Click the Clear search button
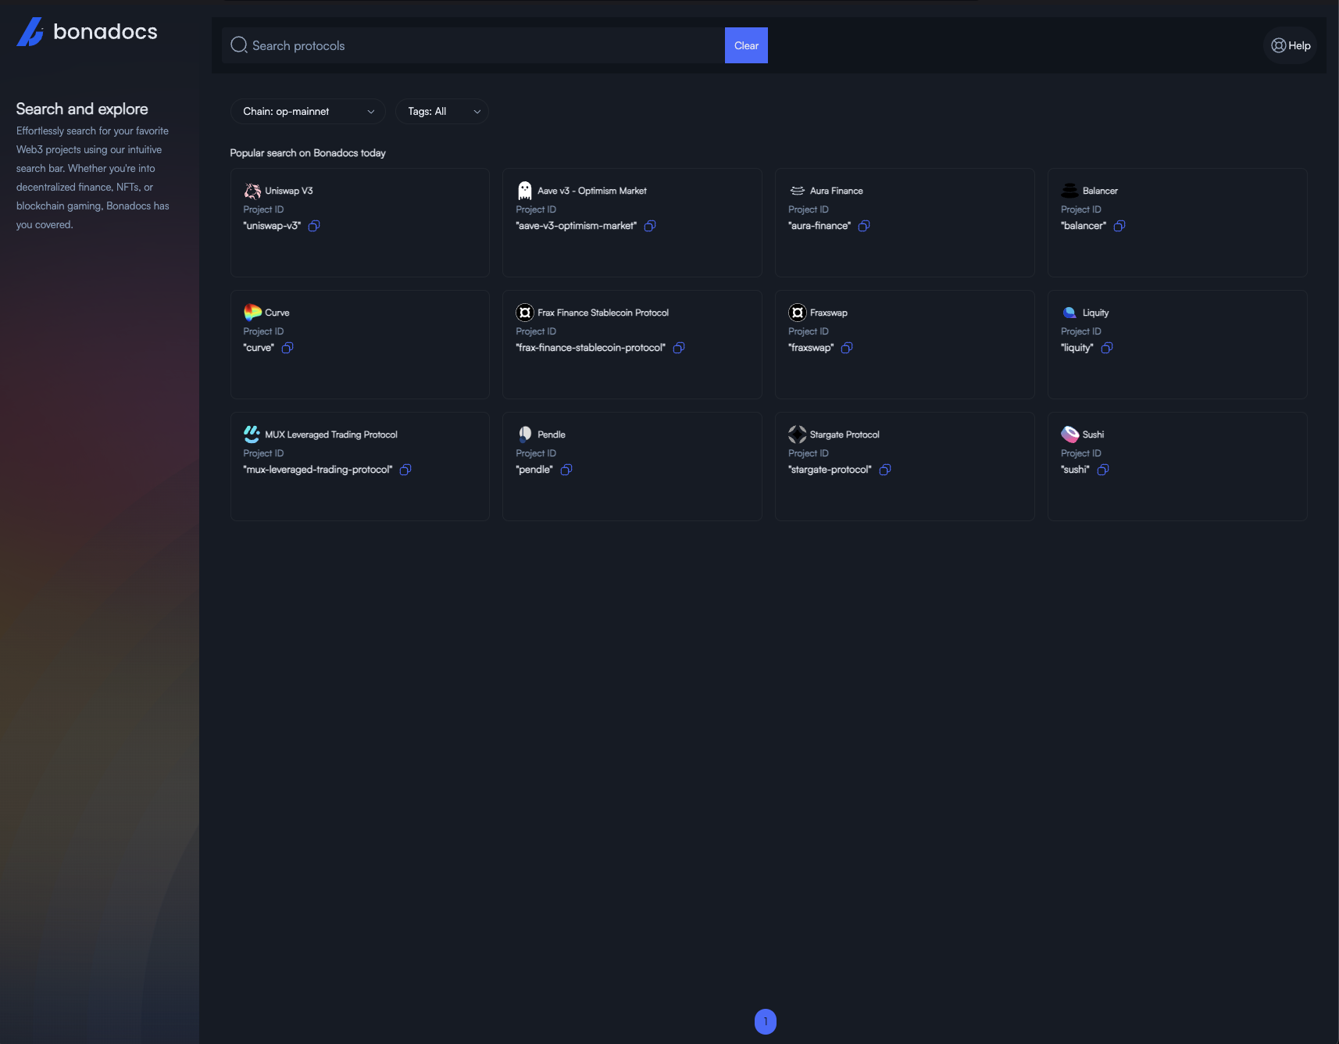Viewport: 1339px width, 1044px height. 746,45
